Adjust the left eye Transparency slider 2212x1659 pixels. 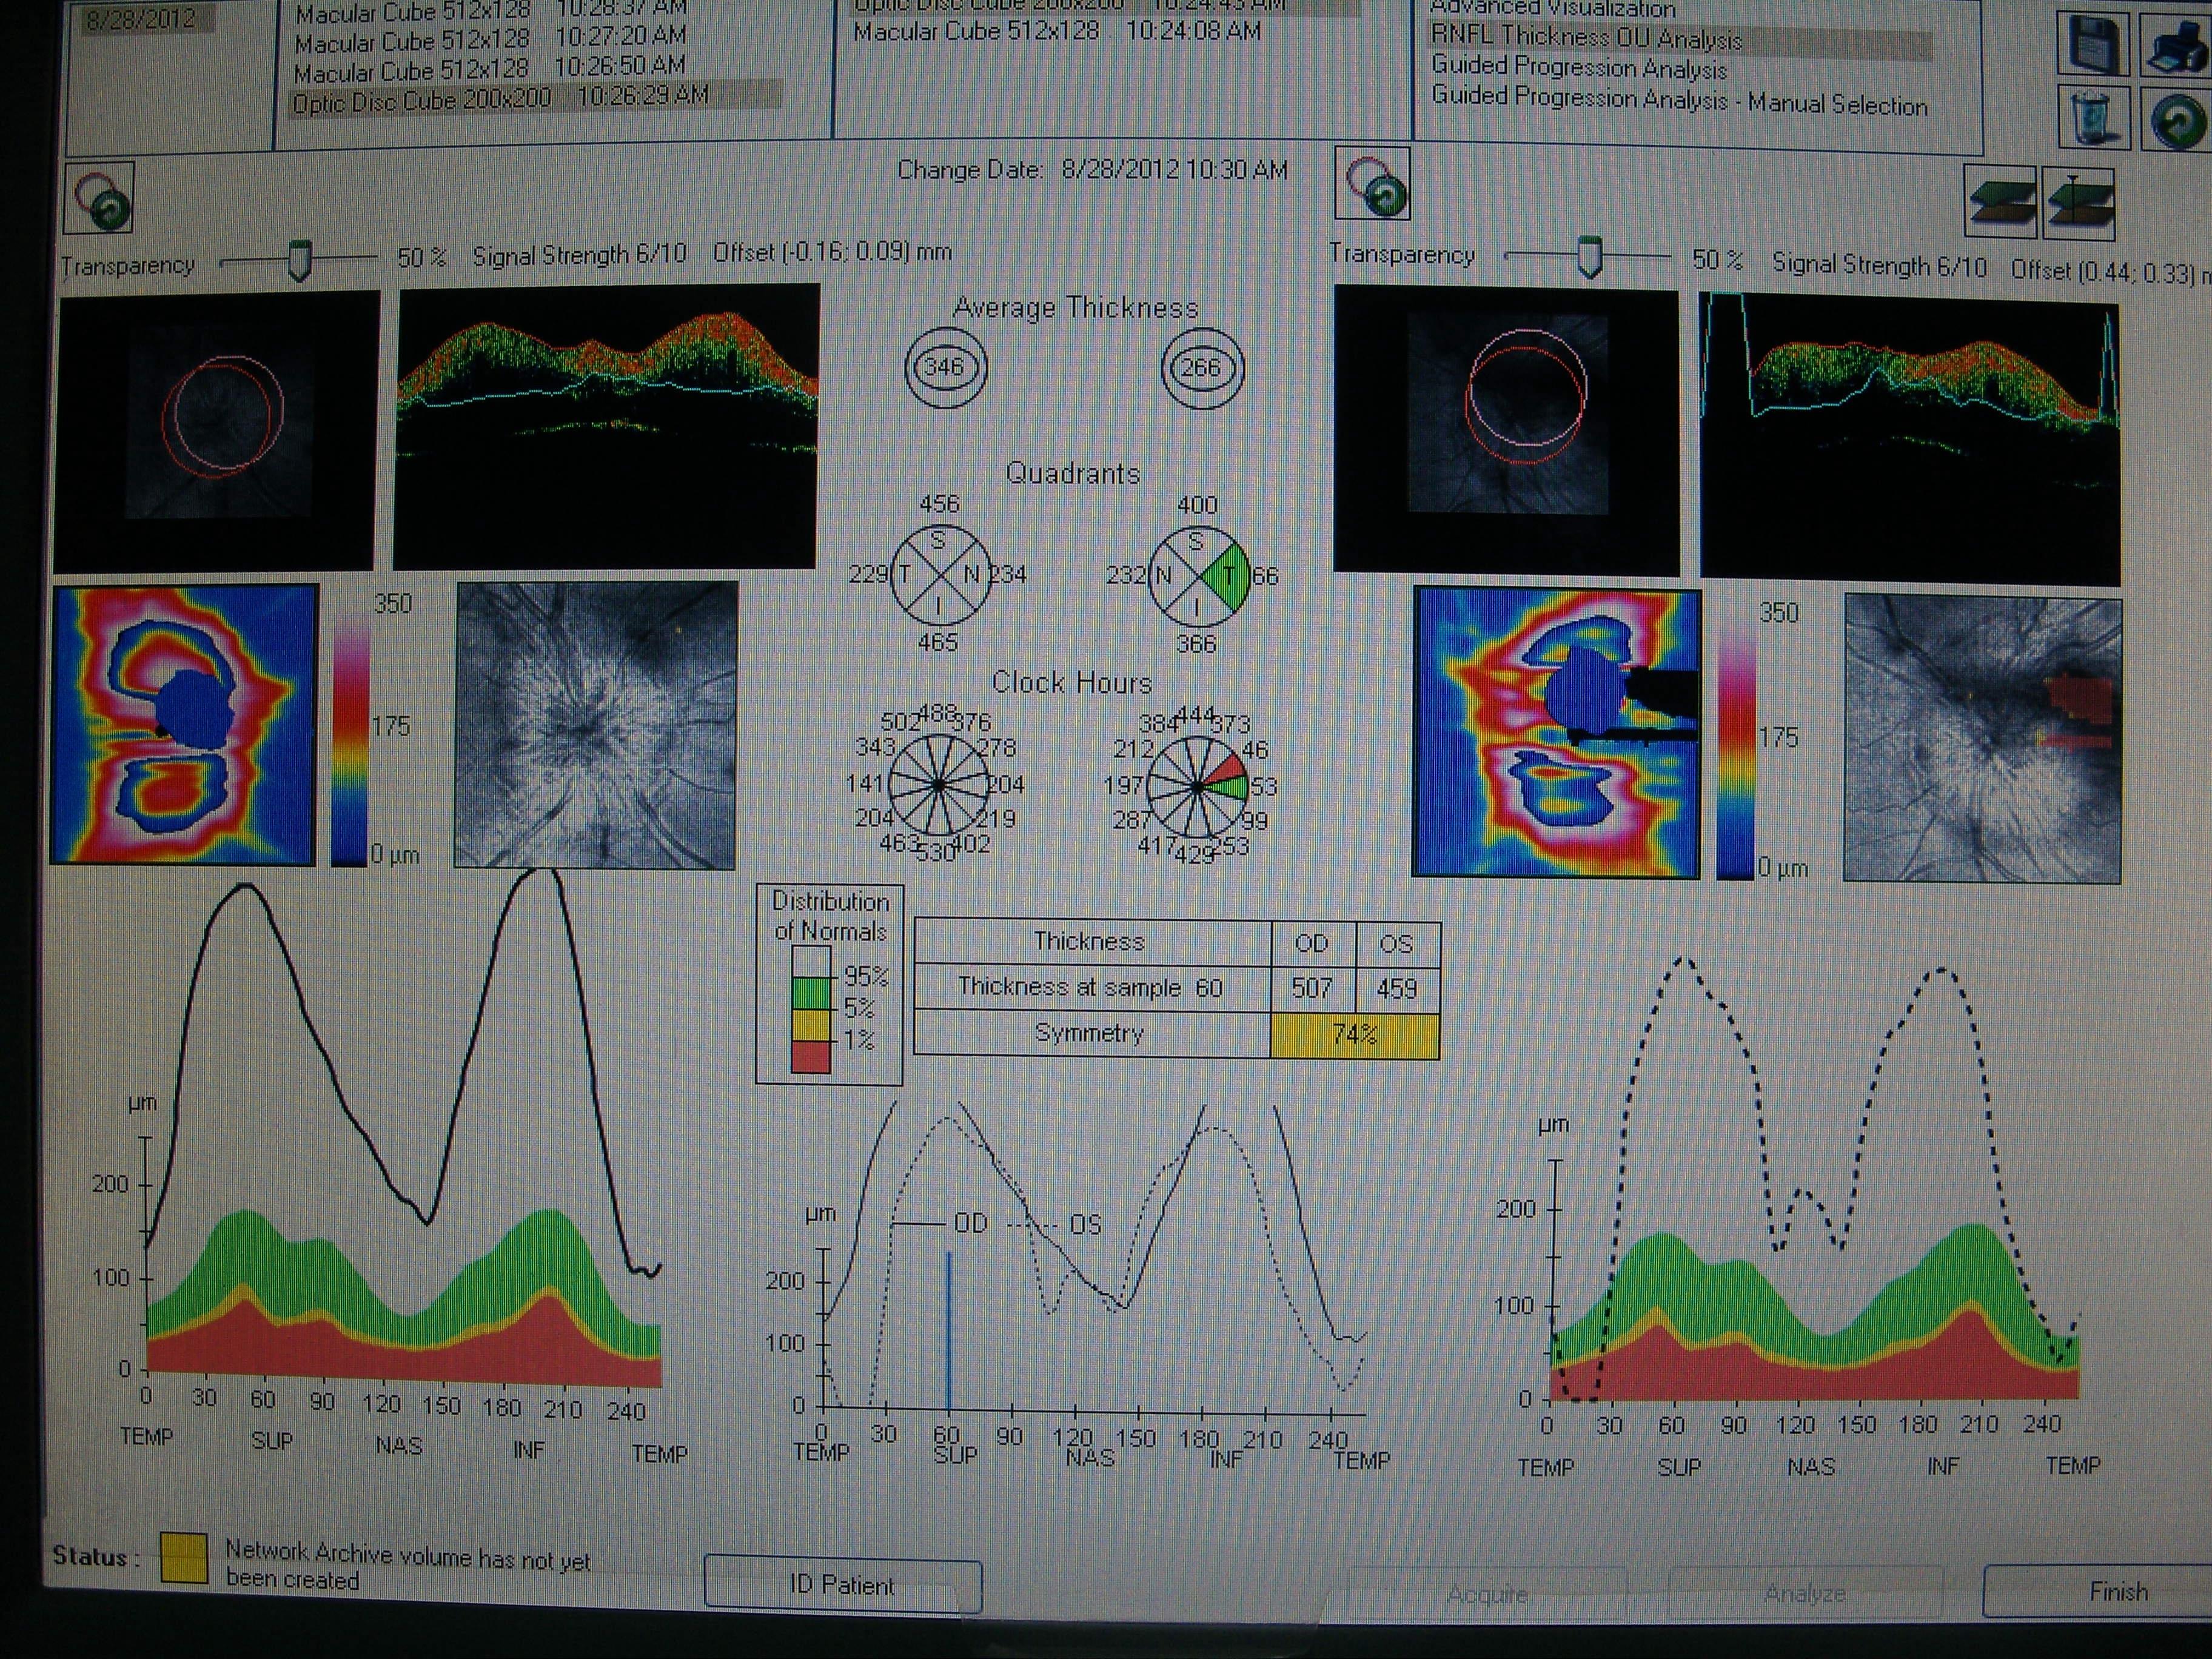(x=299, y=260)
